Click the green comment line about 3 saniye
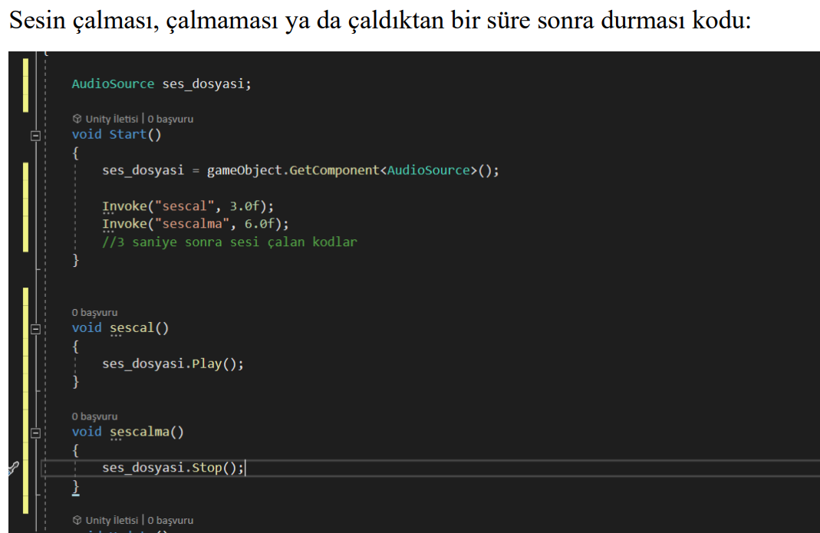The image size is (820, 533). click(x=229, y=242)
